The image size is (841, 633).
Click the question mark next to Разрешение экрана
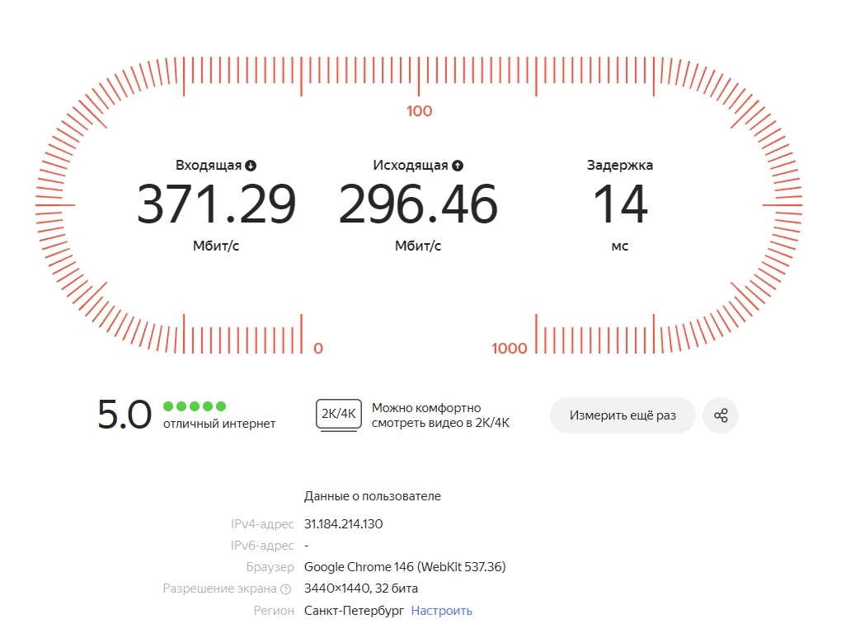point(286,589)
